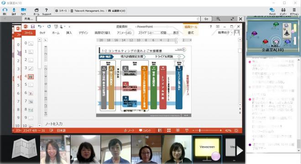Open the Options hamburger menu
Image resolution: width=301 pixels, height=164 pixels.
(x=294, y=10)
